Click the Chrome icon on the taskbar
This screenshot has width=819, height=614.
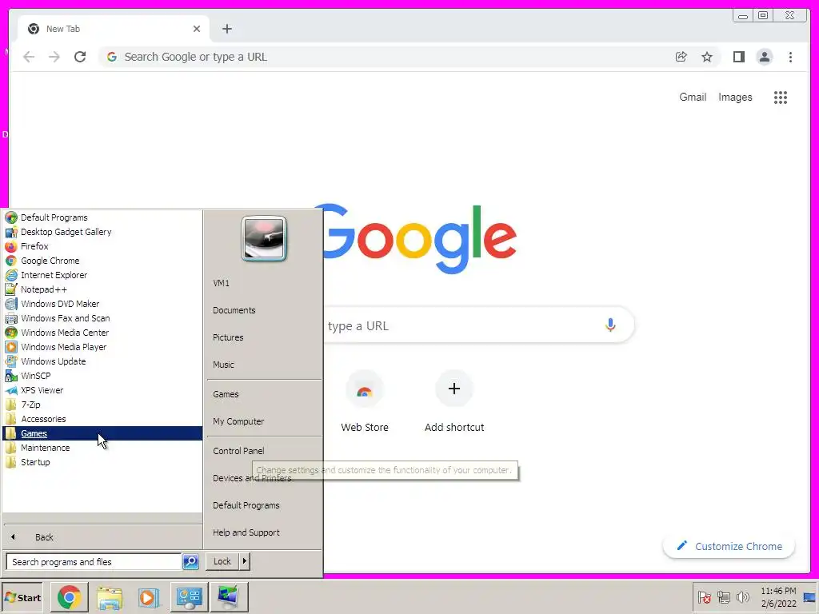tap(70, 597)
